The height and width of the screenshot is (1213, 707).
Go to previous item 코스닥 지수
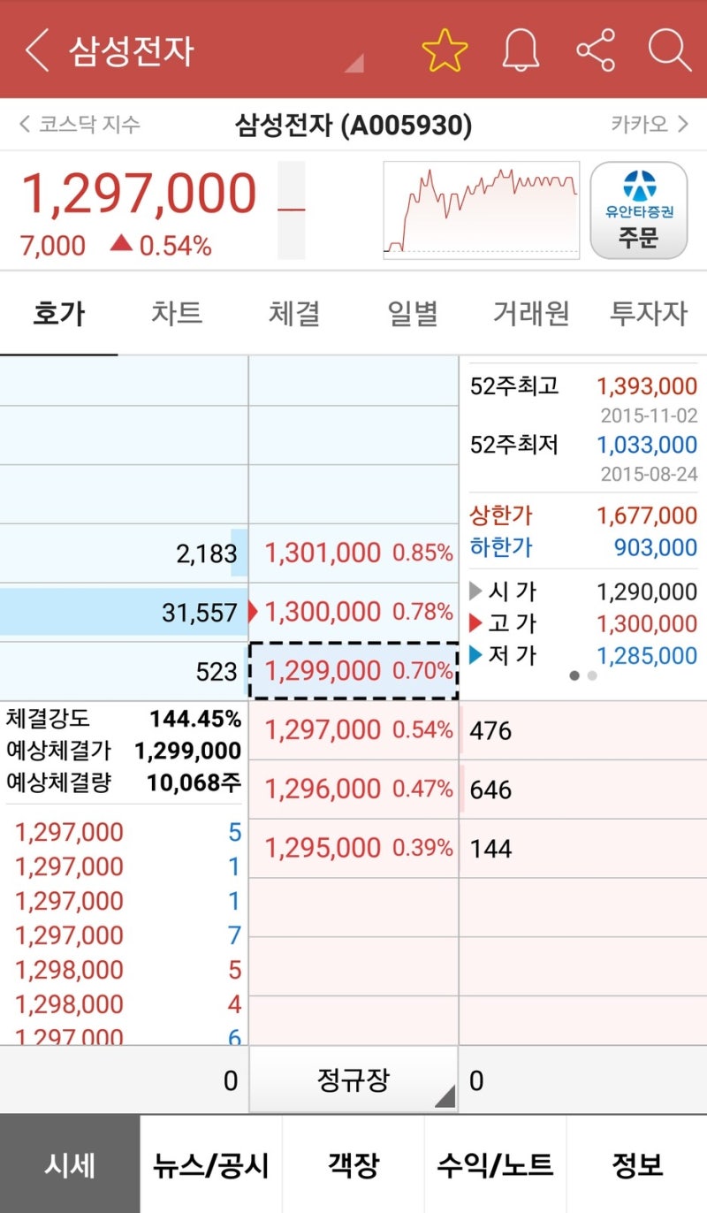(x=80, y=125)
